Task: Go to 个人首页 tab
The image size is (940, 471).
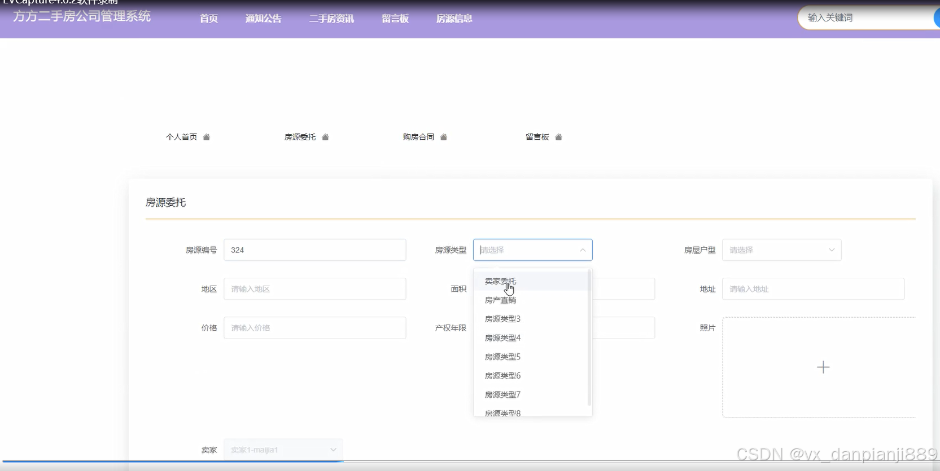Action: [182, 137]
